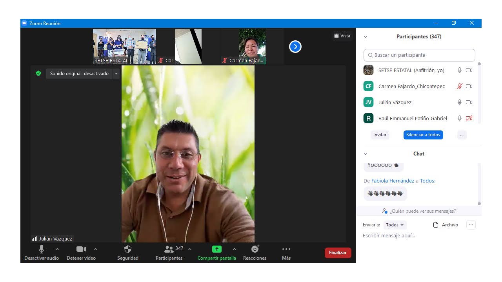
Task: Change layout with the Vista button
Action: point(342,36)
